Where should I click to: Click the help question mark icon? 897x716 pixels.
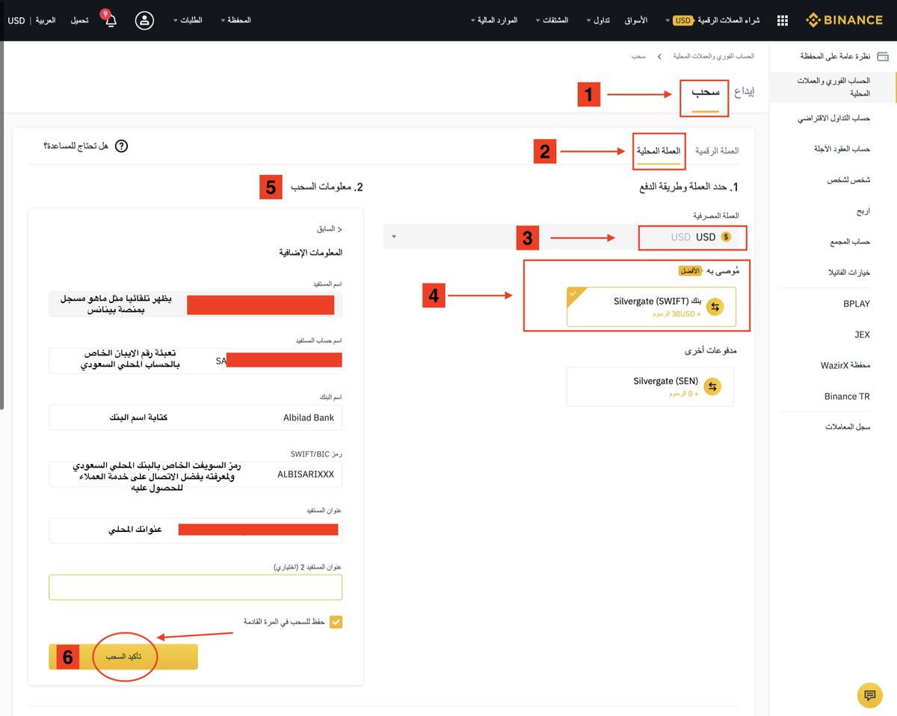121,146
